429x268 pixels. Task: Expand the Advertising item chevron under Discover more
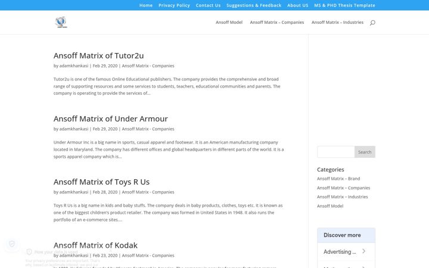(x=363, y=251)
